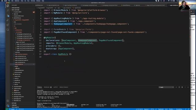Open the Remote Explorer view icon
The width and height of the screenshot is (196, 110).
coord(8,30)
